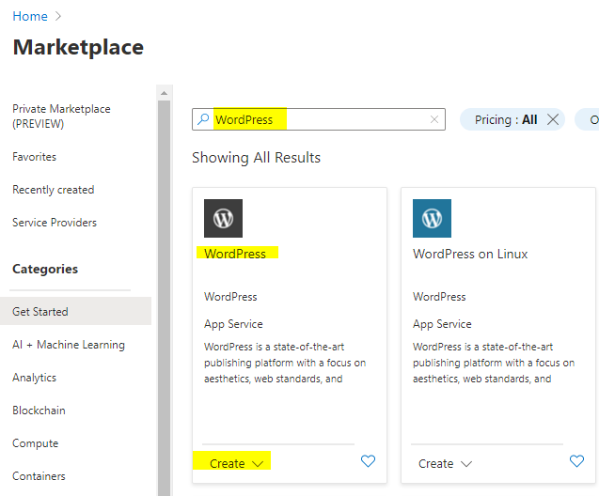Viewport: 599px width, 496px height.
Task: Open the WordPress dark logo thumbnail
Action: pos(223,218)
